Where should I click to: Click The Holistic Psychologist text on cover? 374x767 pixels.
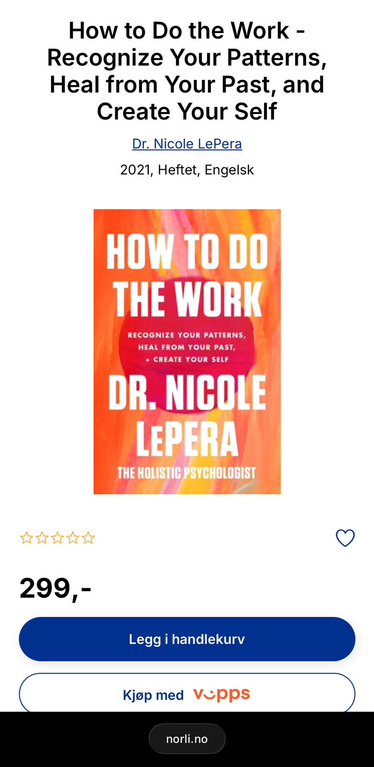(187, 473)
